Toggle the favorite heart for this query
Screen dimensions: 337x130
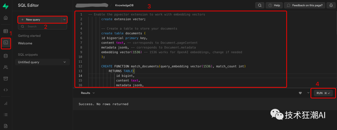click(300, 93)
